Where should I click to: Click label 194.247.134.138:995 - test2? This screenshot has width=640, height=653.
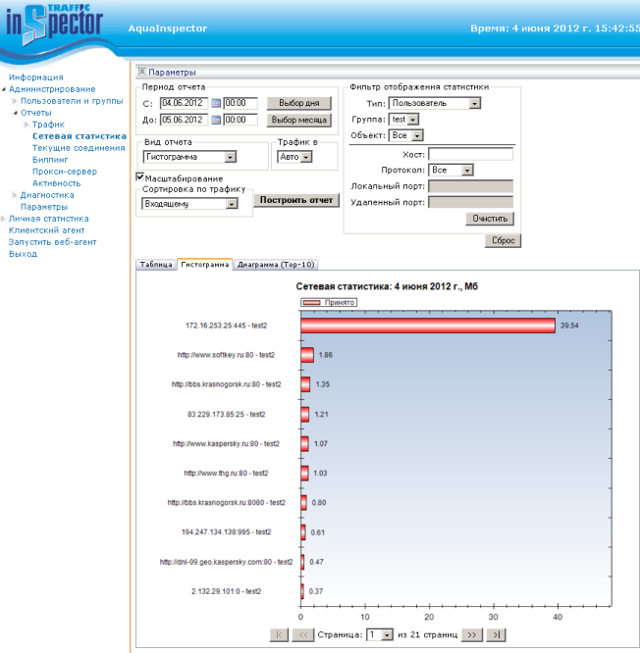pos(227,531)
